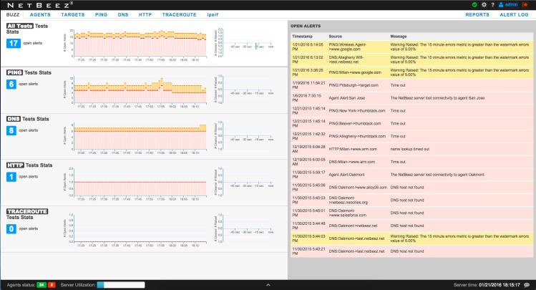Select alert DNS:Oakmont->www.alloy26.com
536x290 pixels.
pos(412,188)
